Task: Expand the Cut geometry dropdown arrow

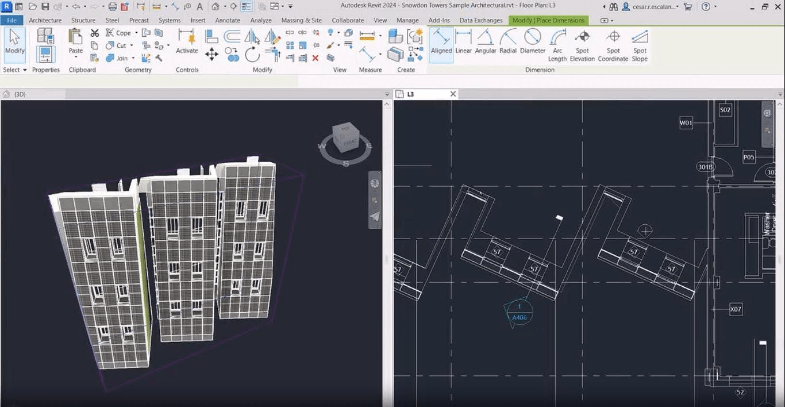Action: pos(131,45)
